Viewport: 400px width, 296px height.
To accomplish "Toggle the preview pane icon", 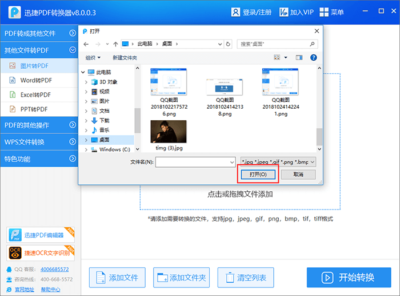I will [x=299, y=57].
